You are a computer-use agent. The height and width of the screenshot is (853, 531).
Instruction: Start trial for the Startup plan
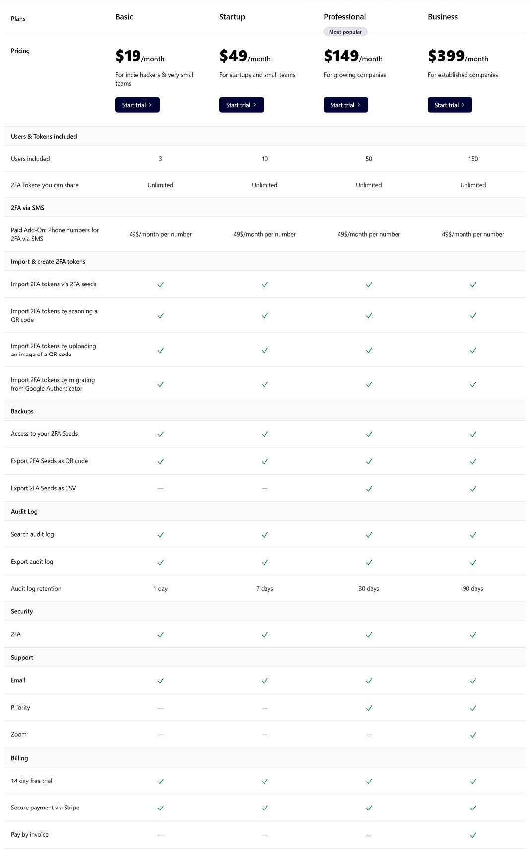click(241, 105)
